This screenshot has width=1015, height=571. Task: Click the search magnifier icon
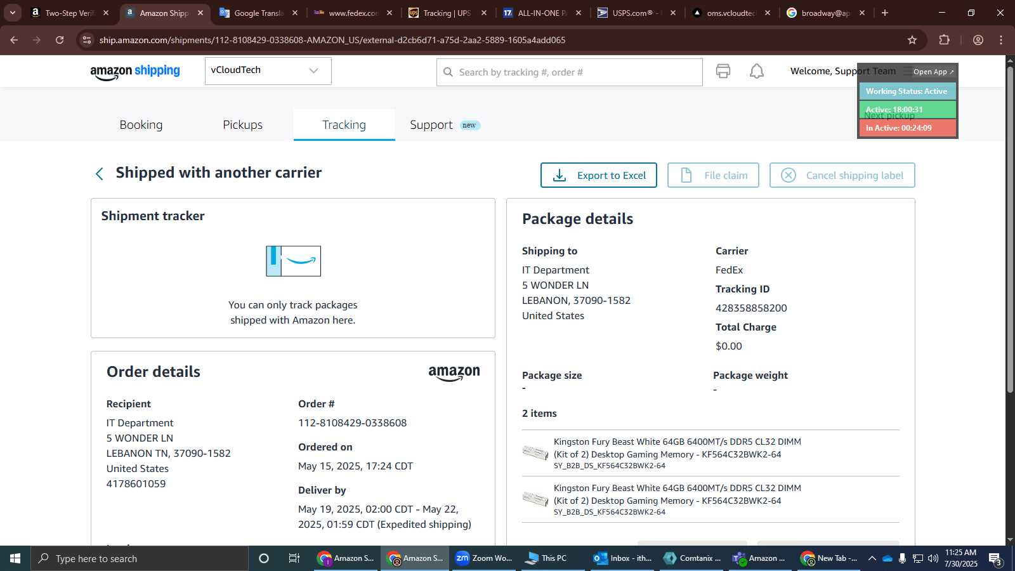[448, 72]
